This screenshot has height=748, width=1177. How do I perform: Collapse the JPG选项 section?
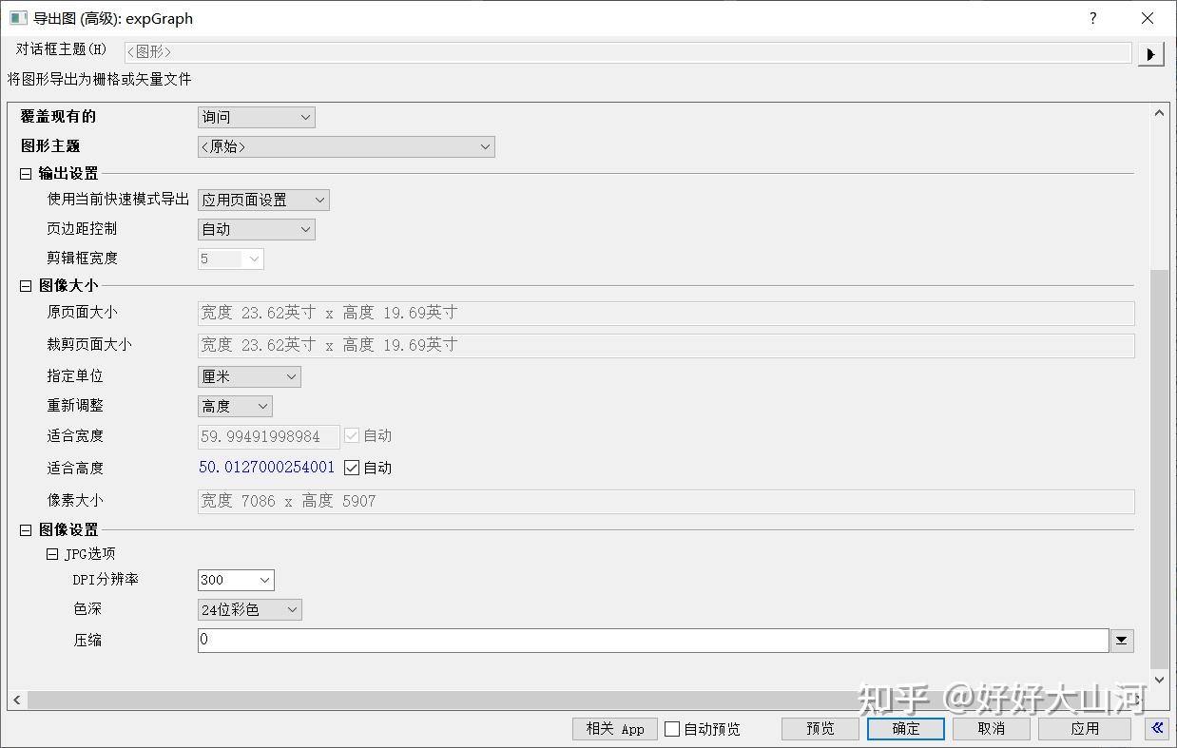[x=52, y=553]
